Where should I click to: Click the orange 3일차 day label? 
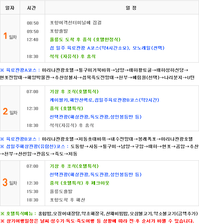10,182
